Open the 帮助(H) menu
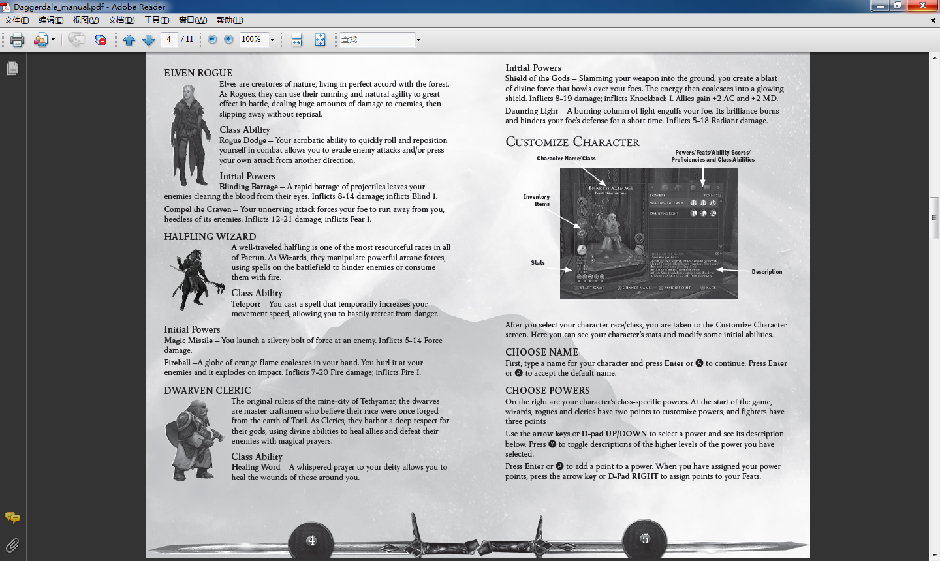This screenshot has height=561, width=940. pos(230,20)
